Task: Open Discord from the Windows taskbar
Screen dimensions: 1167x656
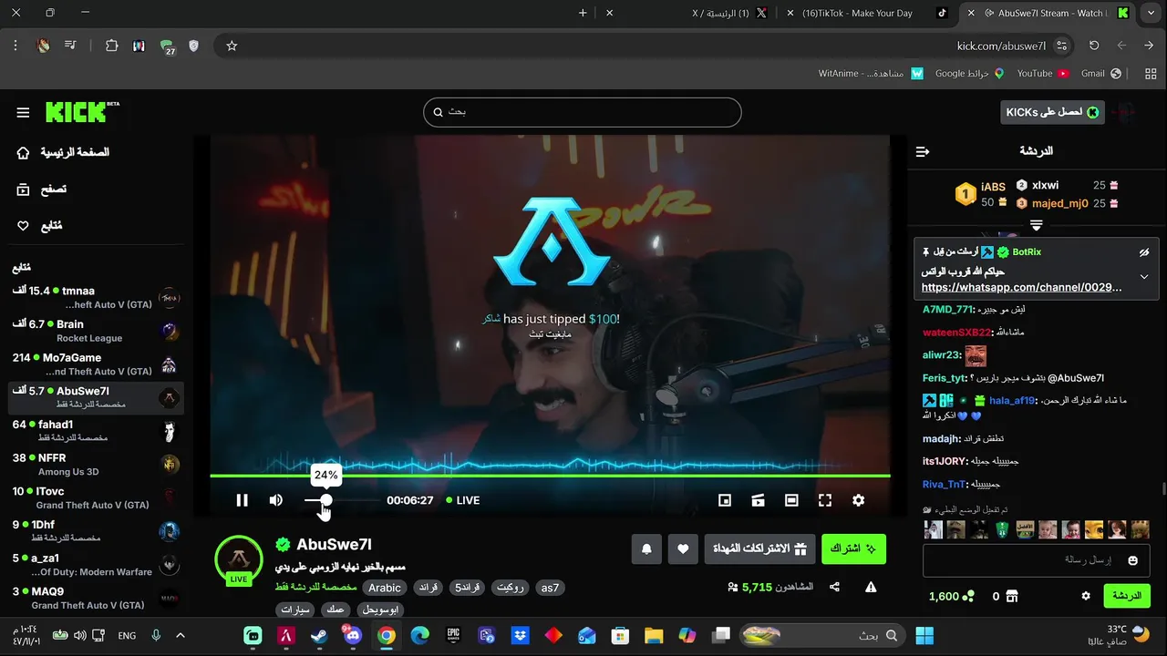Action: coord(353,635)
